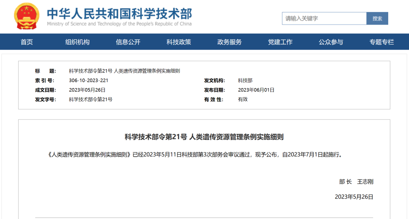
Task: Click the 索引号 field label
Action: pos(45,81)
